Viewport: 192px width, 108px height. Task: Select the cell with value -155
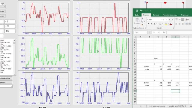point(167,67)
